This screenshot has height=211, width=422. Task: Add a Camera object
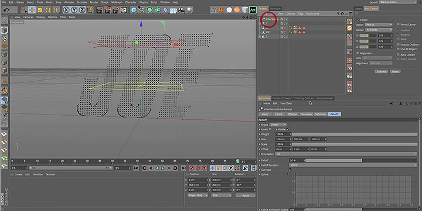click(181, 10)
